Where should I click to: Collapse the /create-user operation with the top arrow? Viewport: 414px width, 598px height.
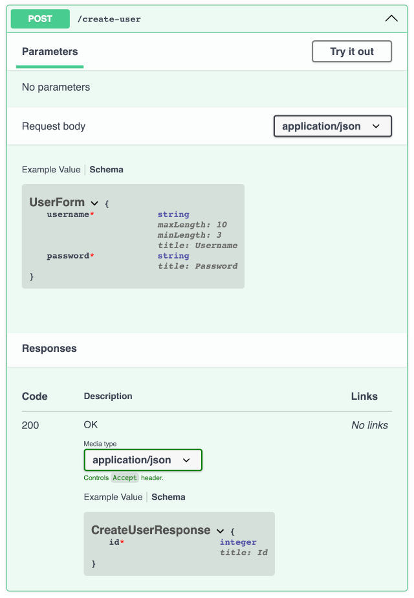(391, 19)
